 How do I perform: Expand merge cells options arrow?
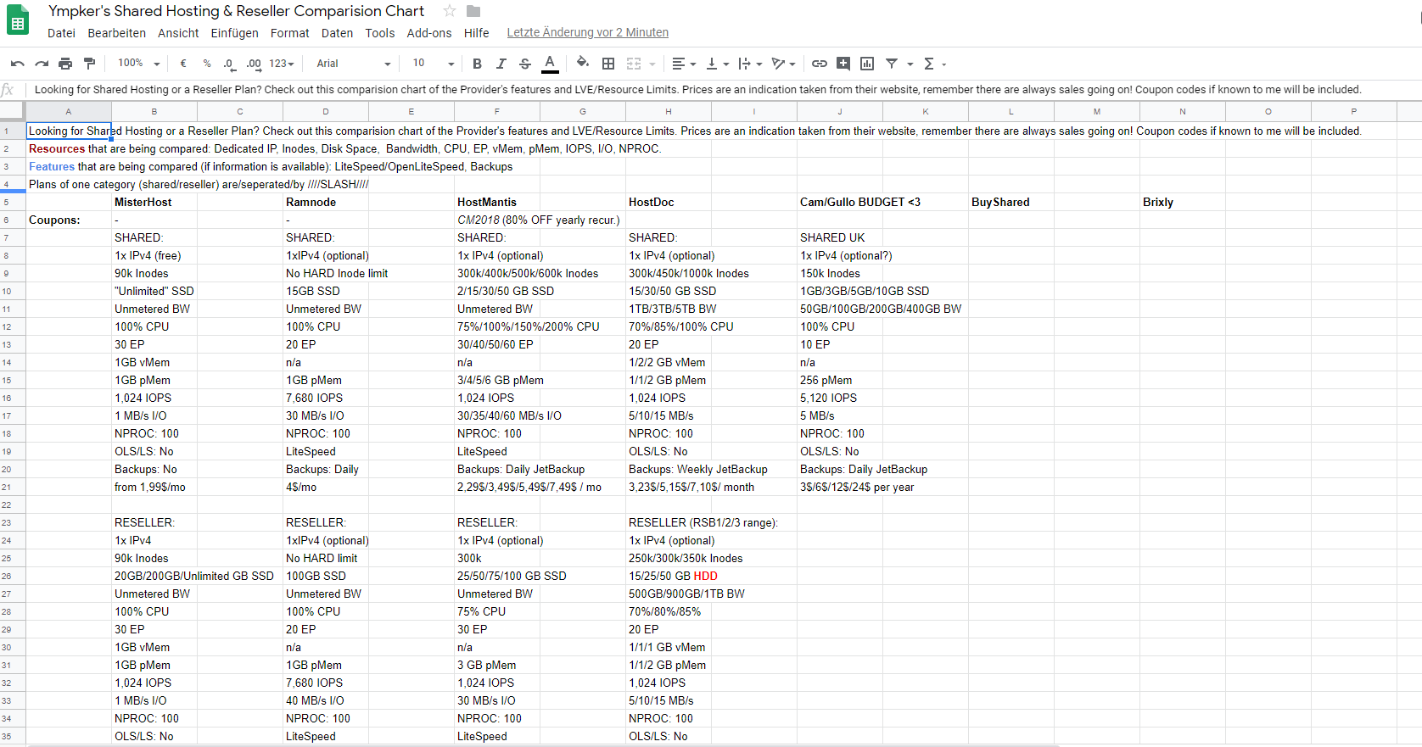click(652, 64)
